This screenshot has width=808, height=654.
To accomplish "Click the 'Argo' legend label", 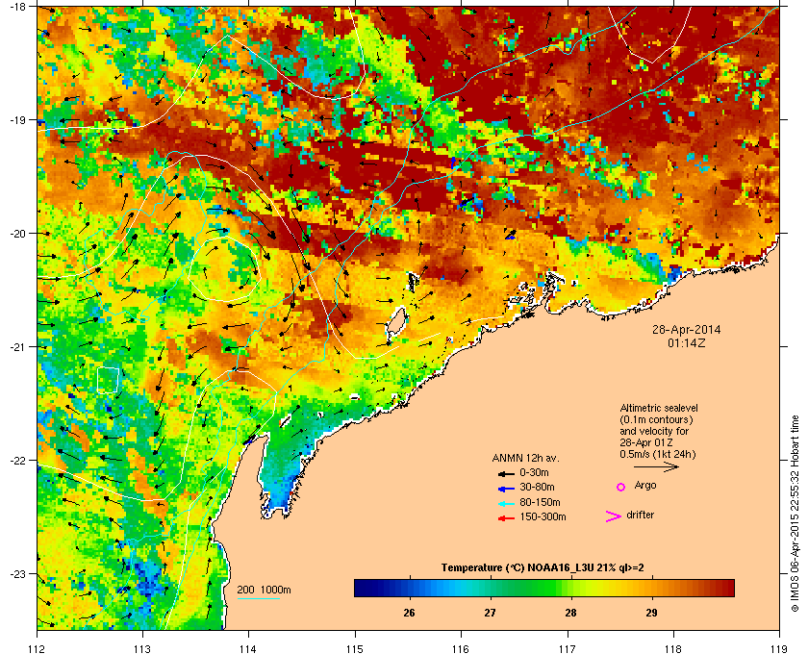I will point(645,486).
